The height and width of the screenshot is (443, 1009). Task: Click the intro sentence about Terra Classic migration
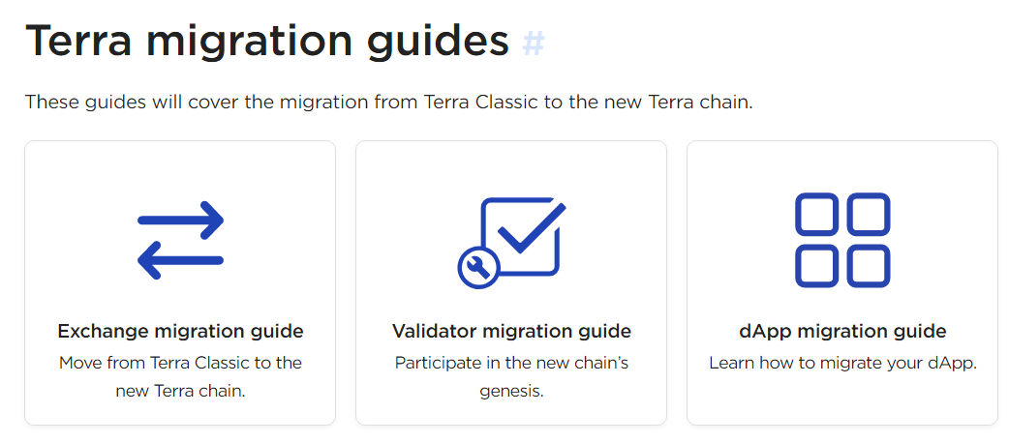point(388,103)
